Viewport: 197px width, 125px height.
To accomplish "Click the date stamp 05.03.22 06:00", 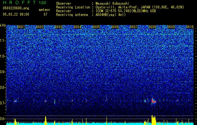I will pos(16,14).
